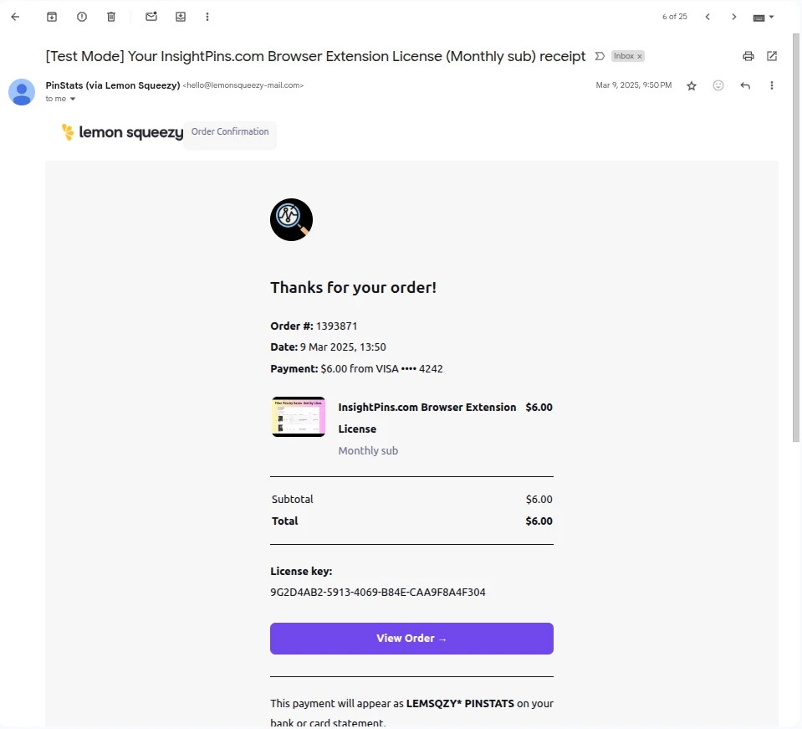Screen dimensions: 802x729
Task: Click the 'Date: 9 Mar 2025, 13:50' line
Action: coord(328,347)
